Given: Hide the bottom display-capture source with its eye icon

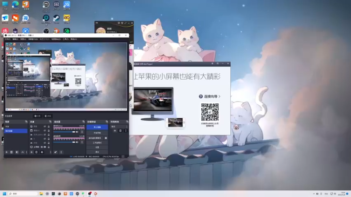Looking at the screenshot, I should 45,147.
